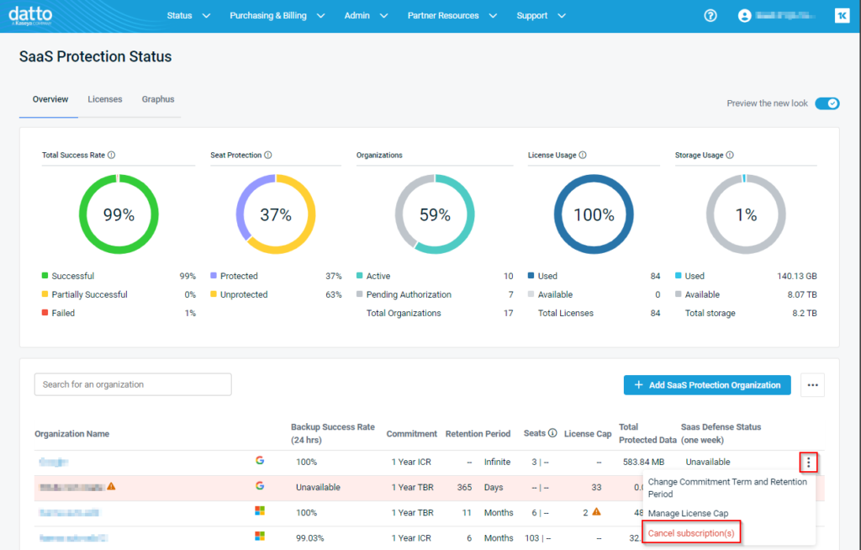Click Add SaaS Protection Organization button
Image resolution: width=861 pixels, height=550 pixels.
coord(707,385)
